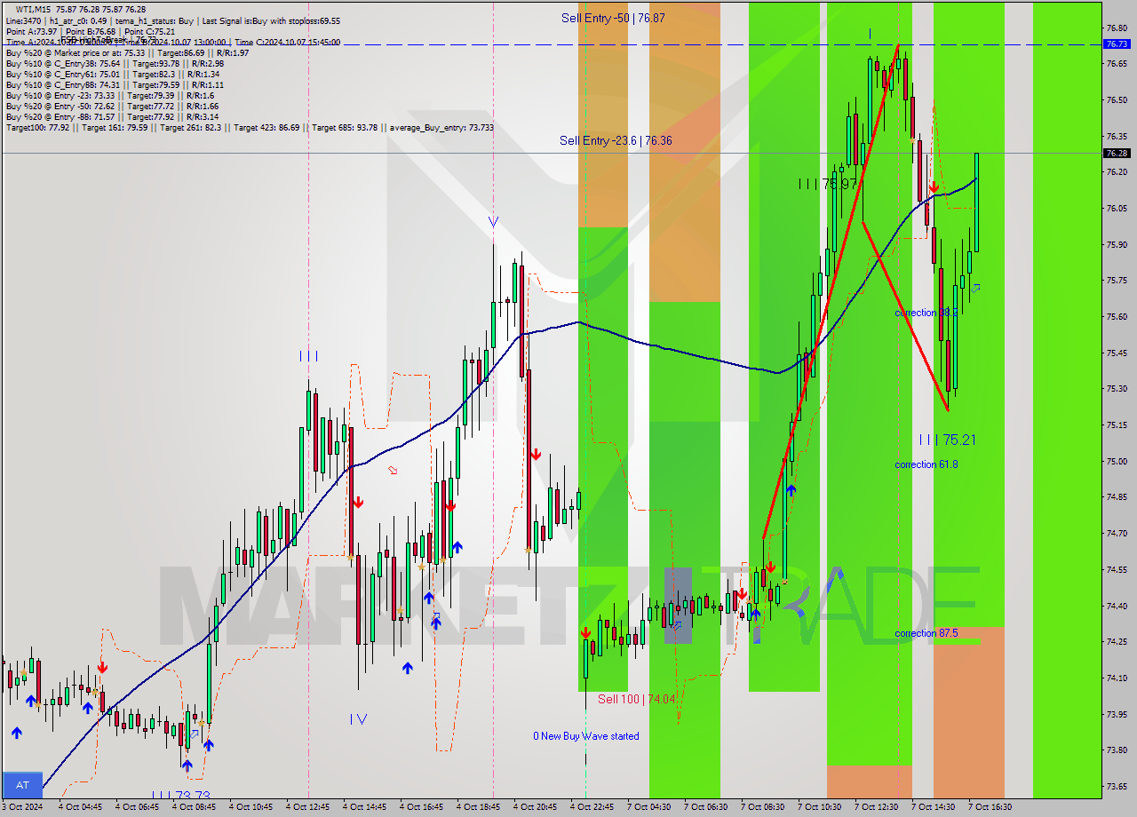Select the 'Sell Entry -23.6 | 76.36' label
Image resolution: width=1137 pixels, height=817 pixels.
click(x=616, y=140)
